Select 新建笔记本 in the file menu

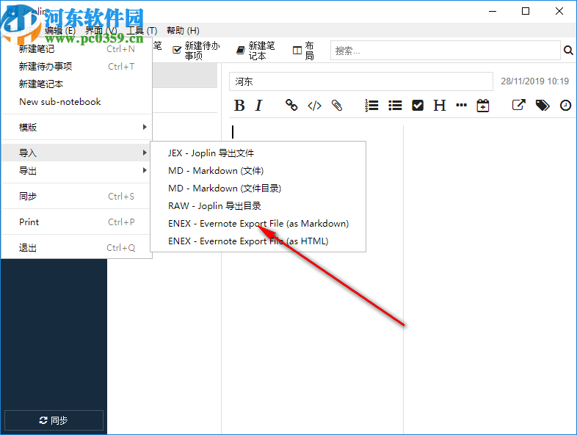coord(76,84)
